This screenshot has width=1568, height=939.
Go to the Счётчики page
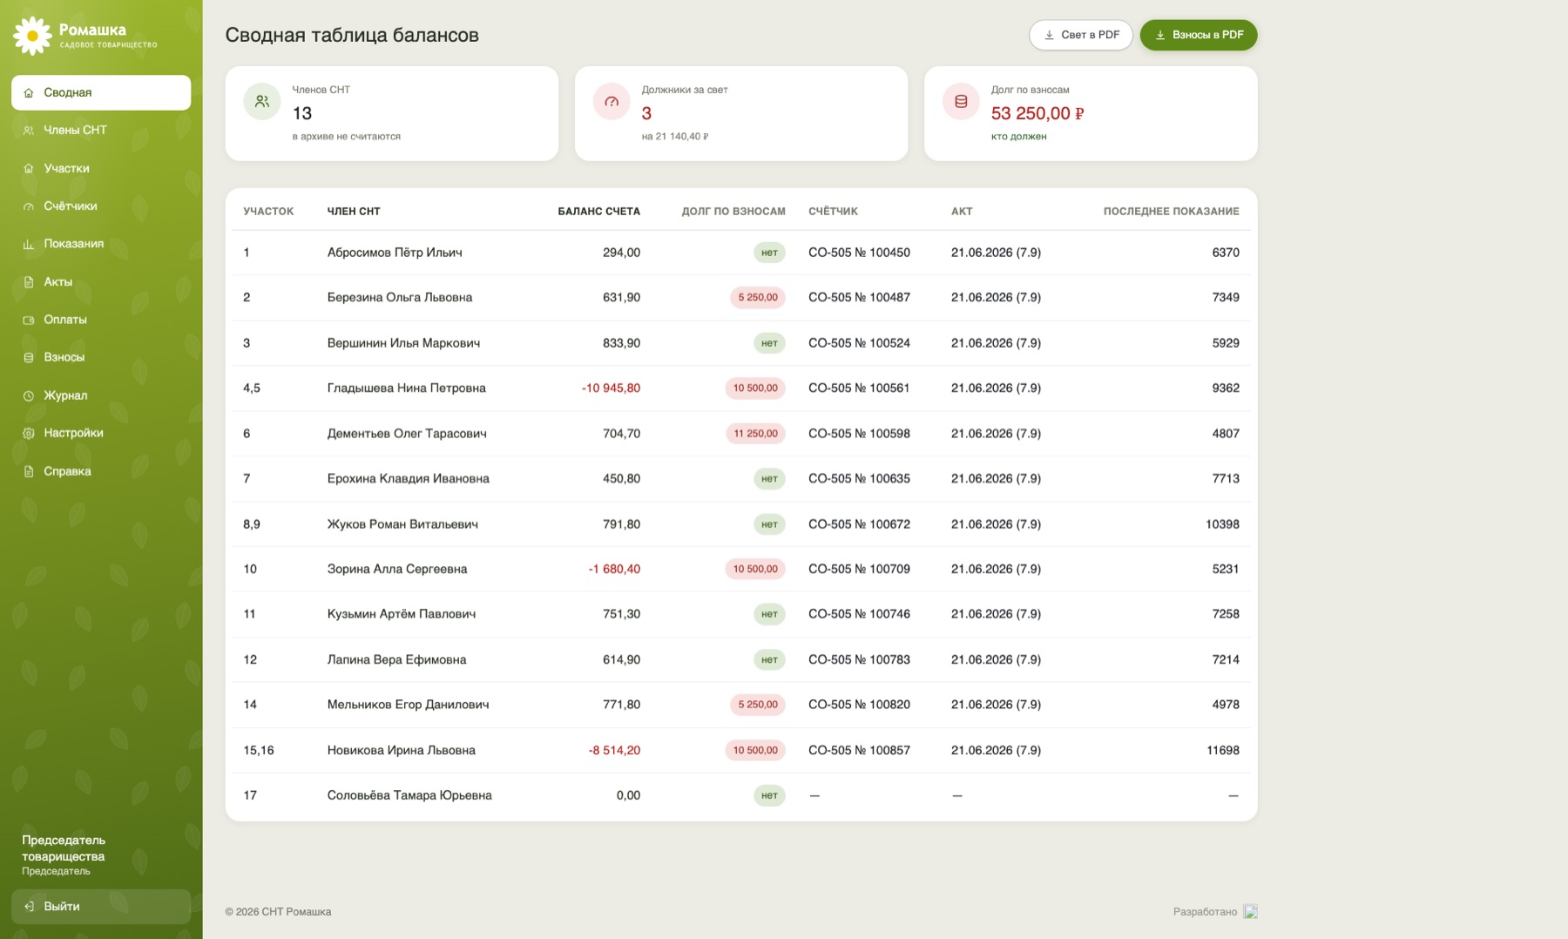click(101, 206)
